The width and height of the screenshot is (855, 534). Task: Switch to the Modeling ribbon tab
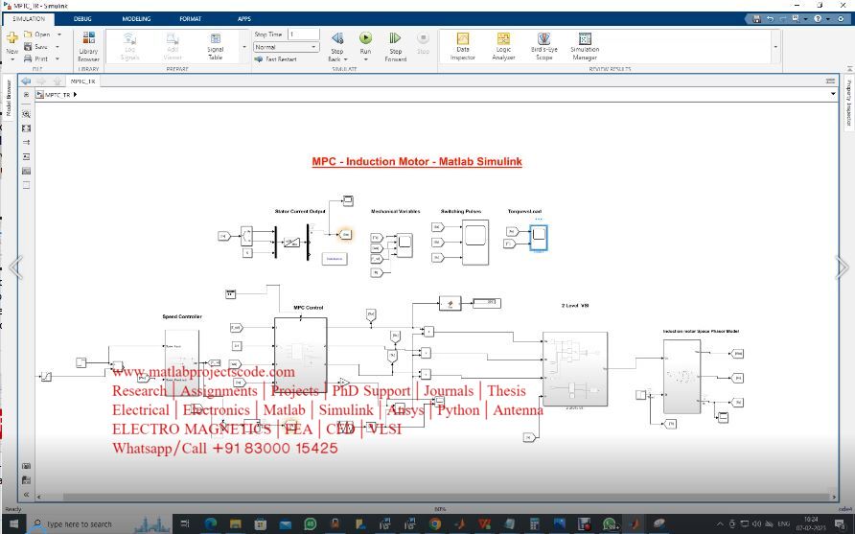point(136,18)
